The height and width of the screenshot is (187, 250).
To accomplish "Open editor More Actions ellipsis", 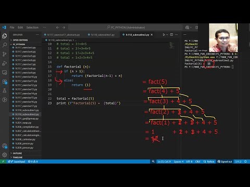I will (x=177, y=35).
